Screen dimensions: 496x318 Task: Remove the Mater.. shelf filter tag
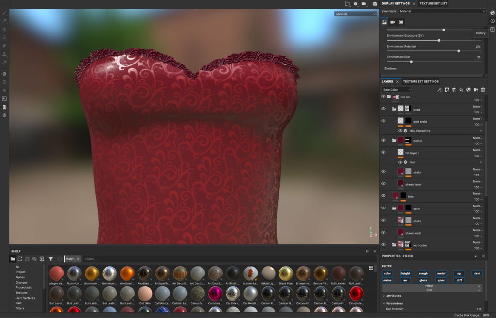pos(78,259)
